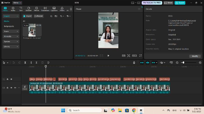Click the microphone voiceover record icon
The image size is (204, 114).
(x=134, y=63)
